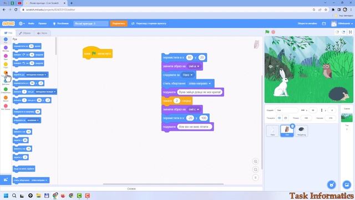Select the pink Мої блоки category

[6, 107]
